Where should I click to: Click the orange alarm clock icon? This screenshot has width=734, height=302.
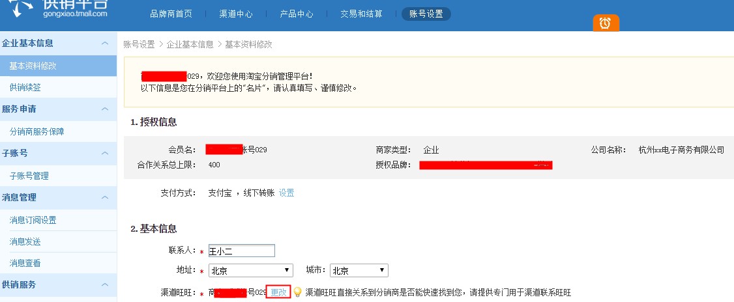pos(606,23)
